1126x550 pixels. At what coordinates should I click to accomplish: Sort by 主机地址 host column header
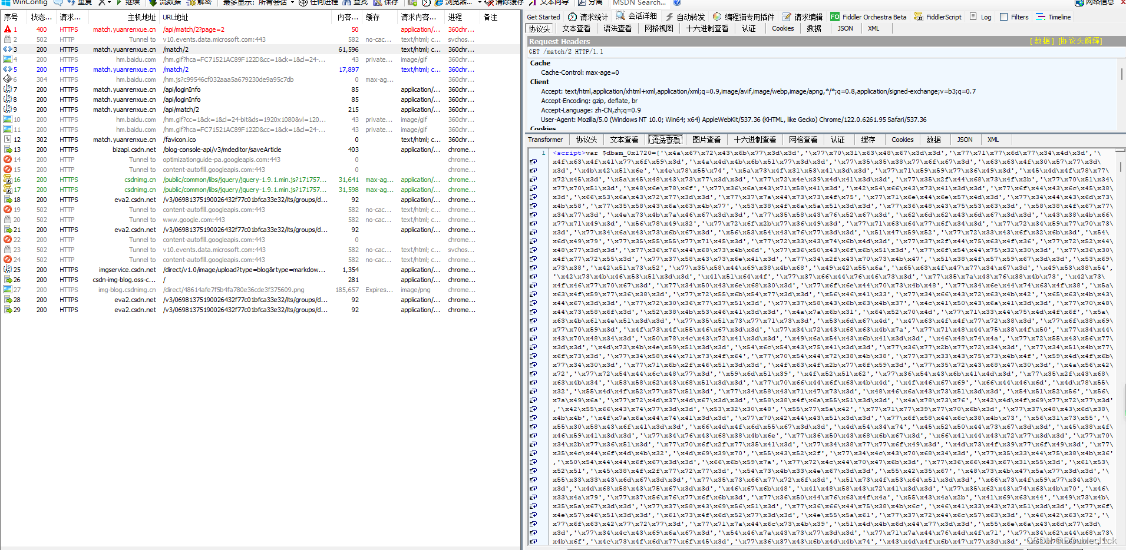pos(124,18)
